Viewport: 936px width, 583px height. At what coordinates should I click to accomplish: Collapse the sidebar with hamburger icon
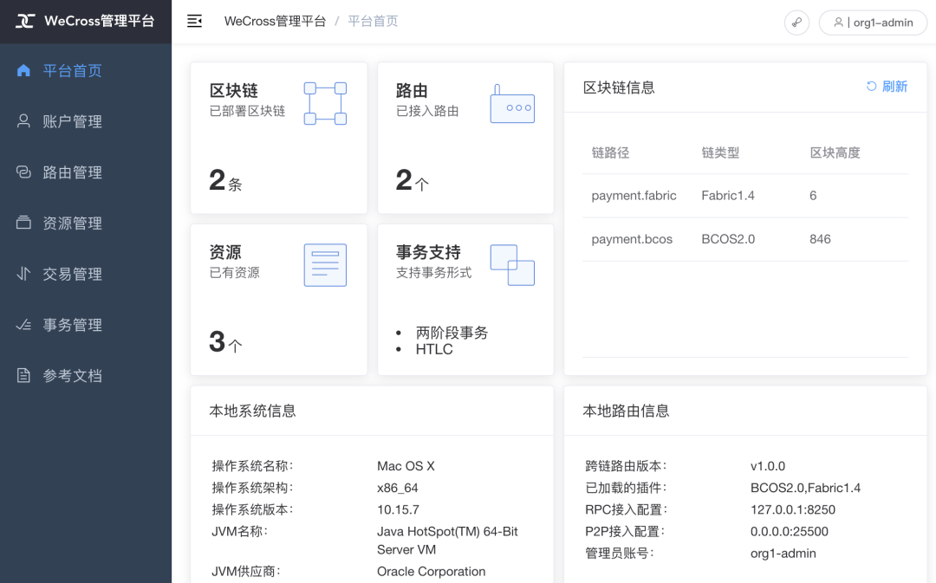point(195,22)
